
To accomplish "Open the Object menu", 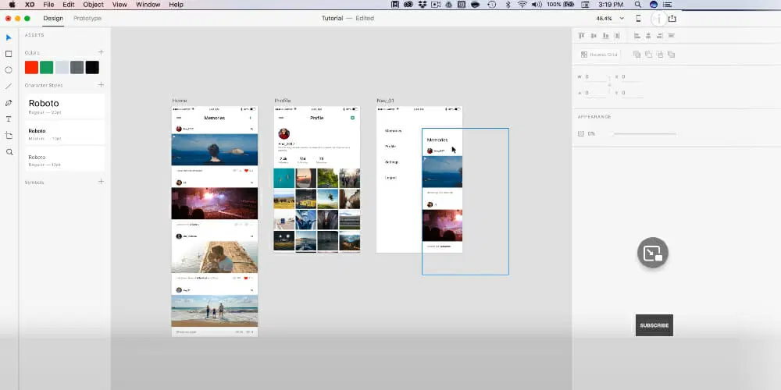I will coord(93,5).
